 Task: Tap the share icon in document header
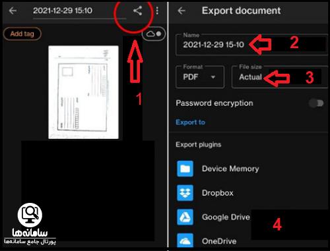(x=137, y=11)
